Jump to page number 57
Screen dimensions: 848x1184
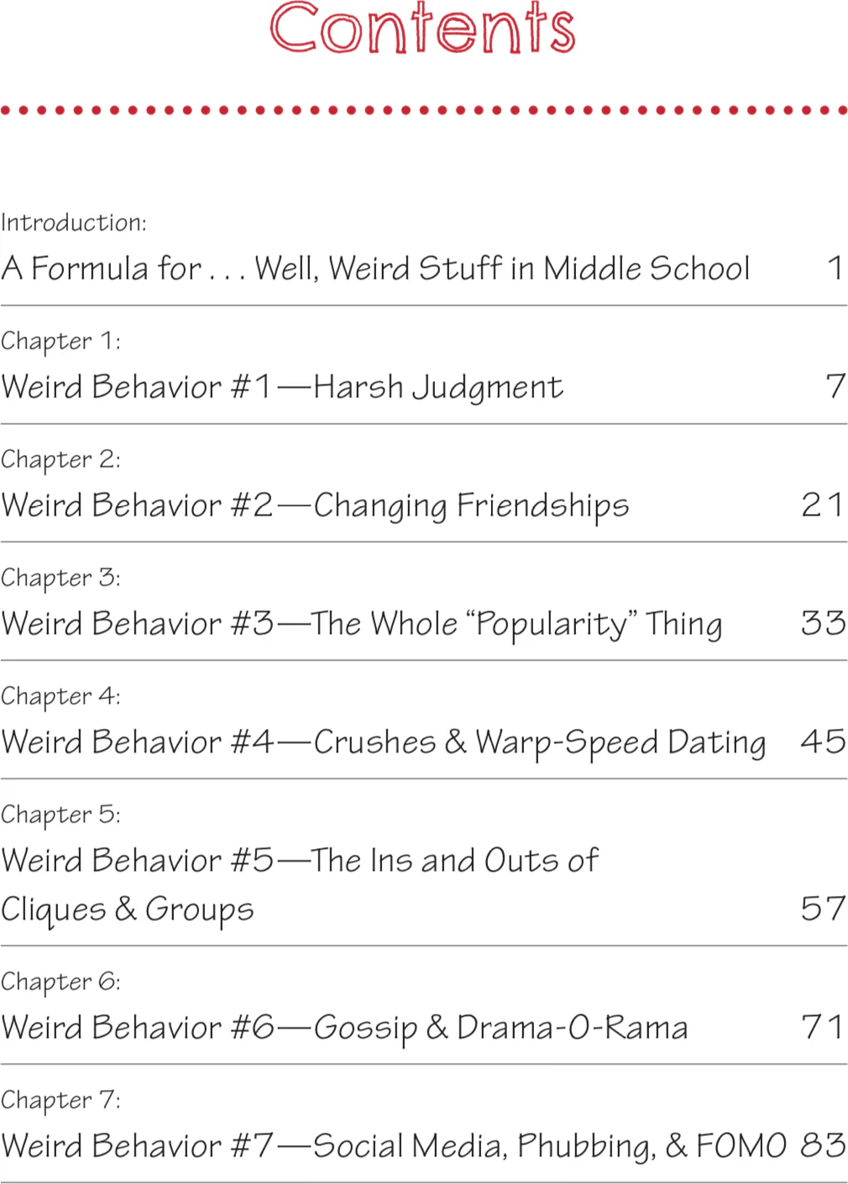823,909
